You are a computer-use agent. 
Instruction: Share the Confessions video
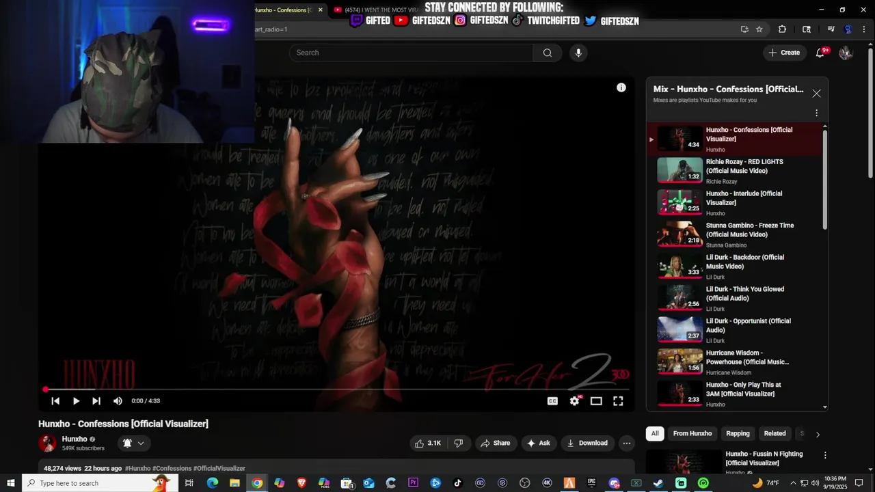pyautogui.click(x=495, y=443)
